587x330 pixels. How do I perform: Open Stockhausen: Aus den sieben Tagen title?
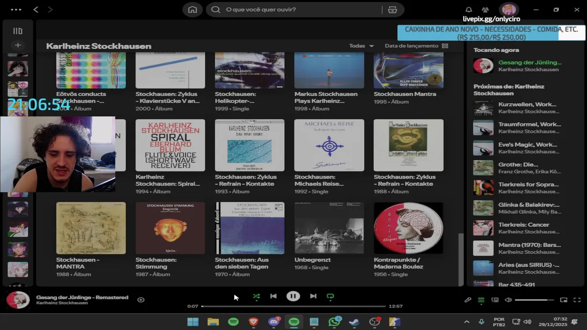(242, 263)
